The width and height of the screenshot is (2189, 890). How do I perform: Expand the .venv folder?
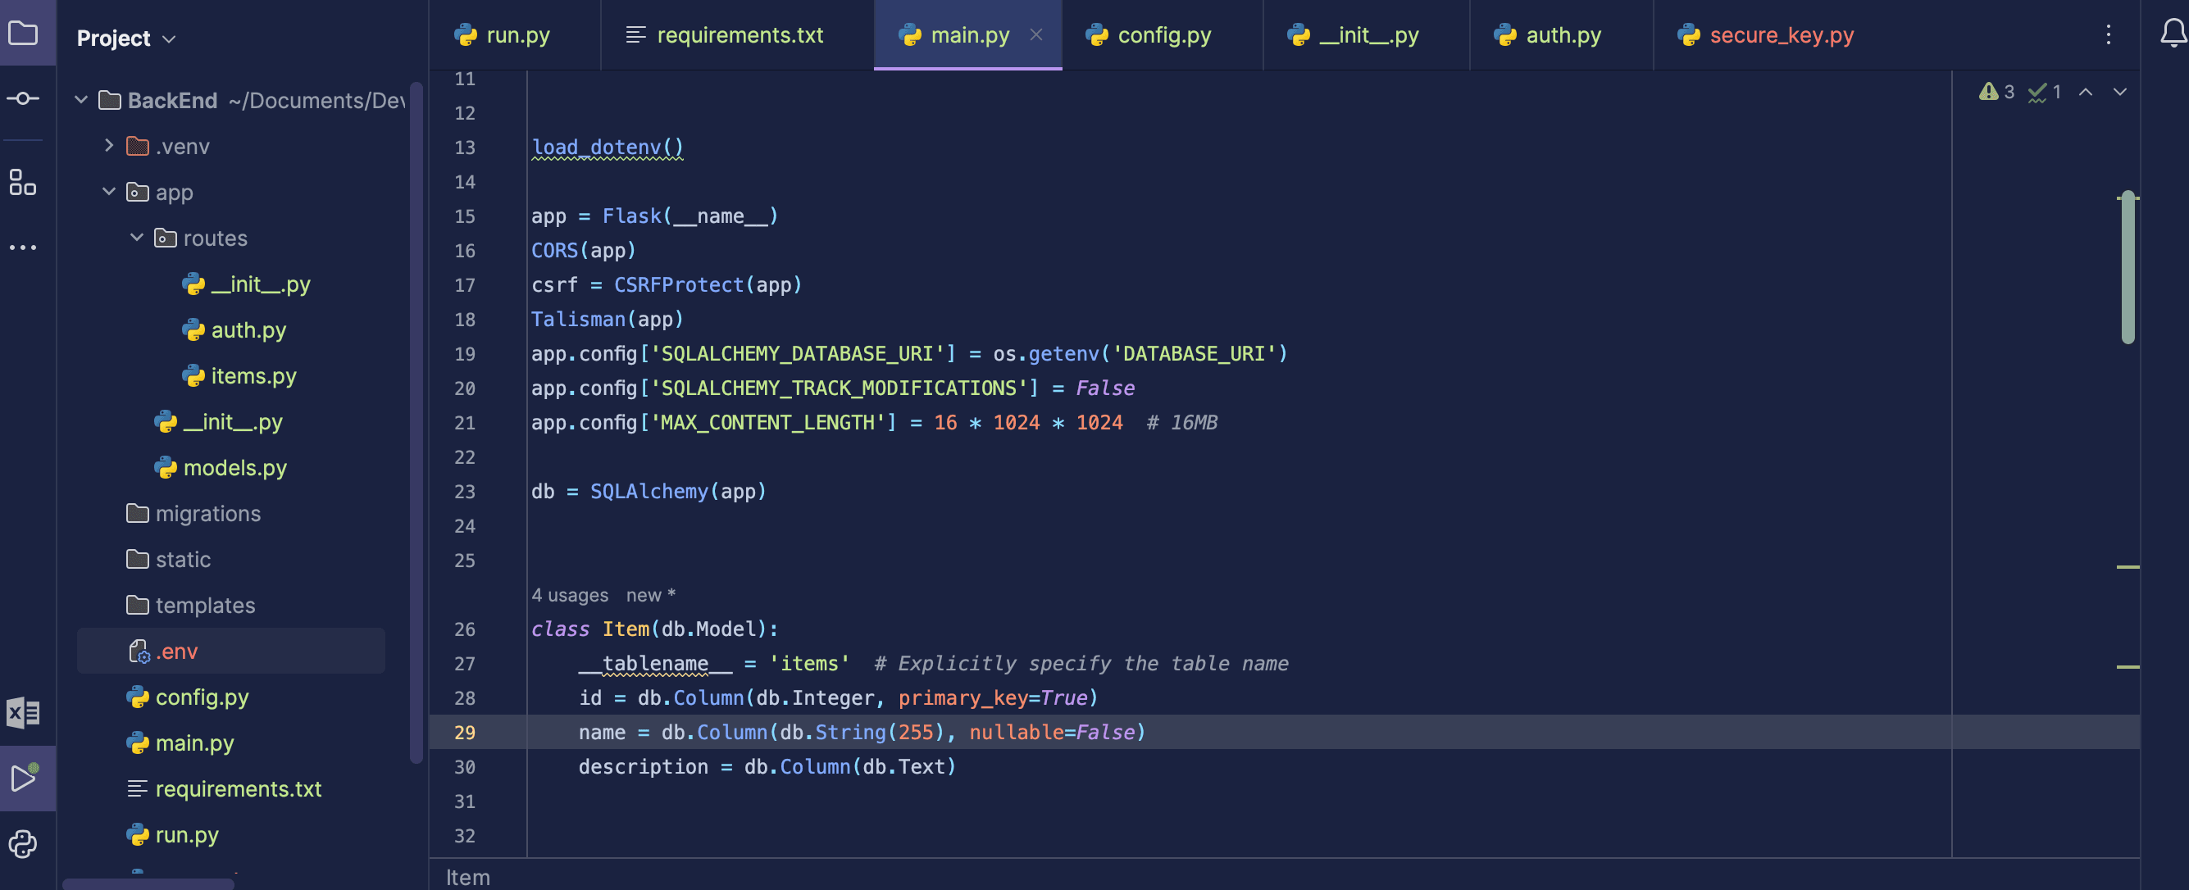[109, 146]
